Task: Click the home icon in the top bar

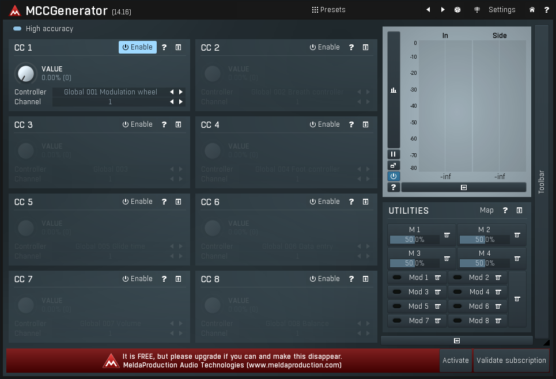Action: pos(532,10)
